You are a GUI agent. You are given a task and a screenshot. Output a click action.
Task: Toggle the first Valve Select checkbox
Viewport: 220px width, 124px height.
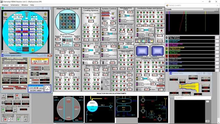(x=30, y=80)
